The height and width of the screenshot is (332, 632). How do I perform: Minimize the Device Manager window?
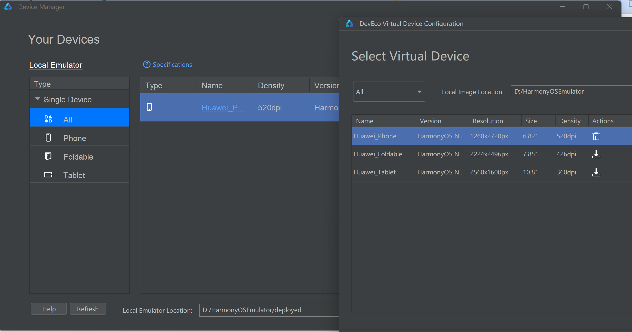tap(562, 7)
